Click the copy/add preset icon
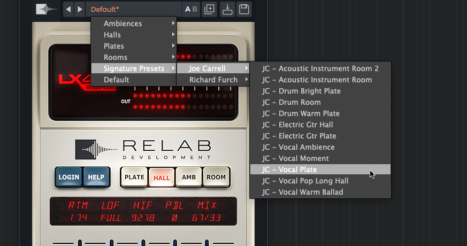Image resolution: width=467 pixels, height=246 pixels. point(209,10)
